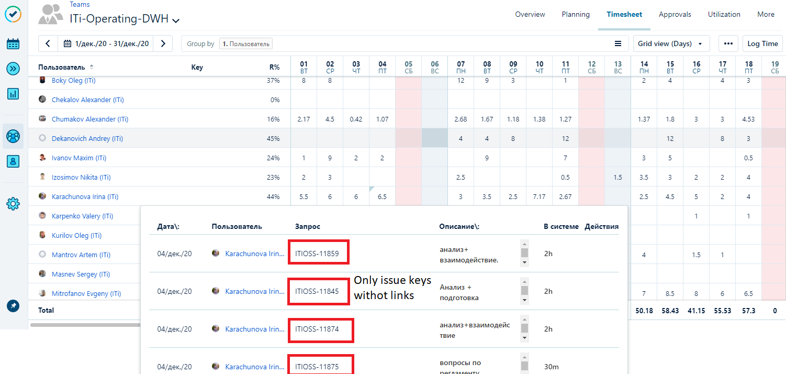The image size is (786, 374).
Task: Click the Log Time button
Action: 762,44
